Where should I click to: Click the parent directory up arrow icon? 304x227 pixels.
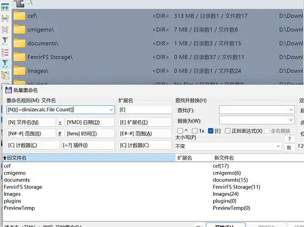point(20,3)
